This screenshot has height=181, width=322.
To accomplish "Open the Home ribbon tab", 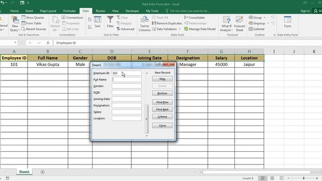I will pos(15,11).
